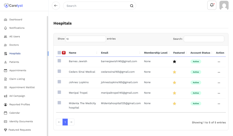Viewport: 233px width, 136px height.
Task: Go back with the arrow button
Action: 56,6
